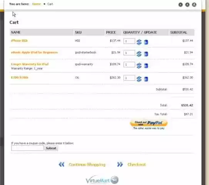Click the $21.94 price cell

coord(116,52)
